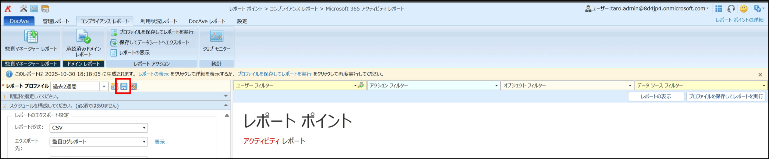Click the smiley face feedback icon
769x159 pixels.
743,9
